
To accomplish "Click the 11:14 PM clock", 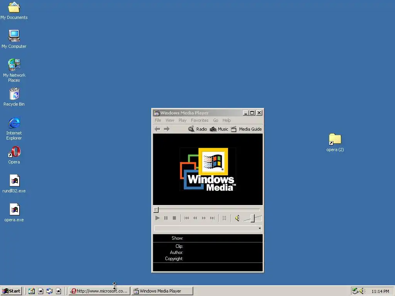I will pyautogui.click(x=380, y=291).
